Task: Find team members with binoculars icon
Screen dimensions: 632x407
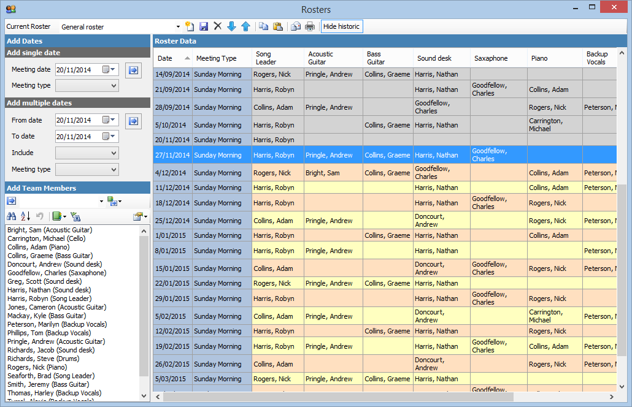Action: click(11, 216)
